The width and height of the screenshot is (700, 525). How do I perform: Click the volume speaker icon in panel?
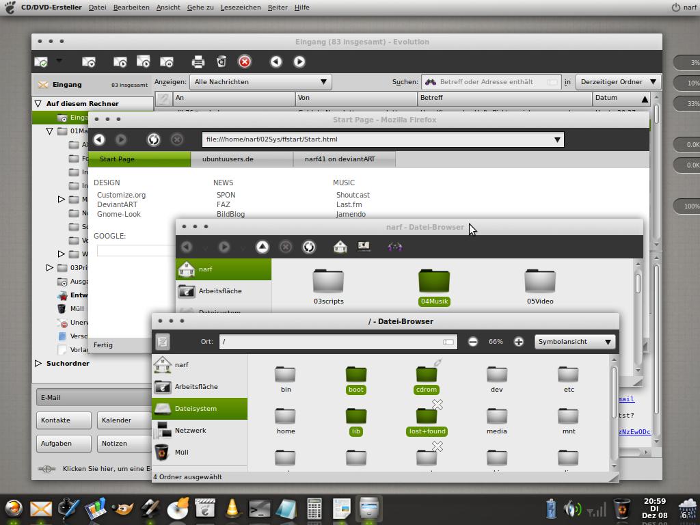coord(572,509)
